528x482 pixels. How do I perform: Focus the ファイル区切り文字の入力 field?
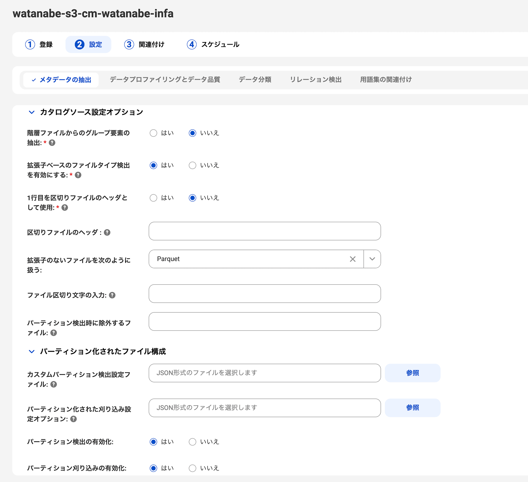[265, 294]
